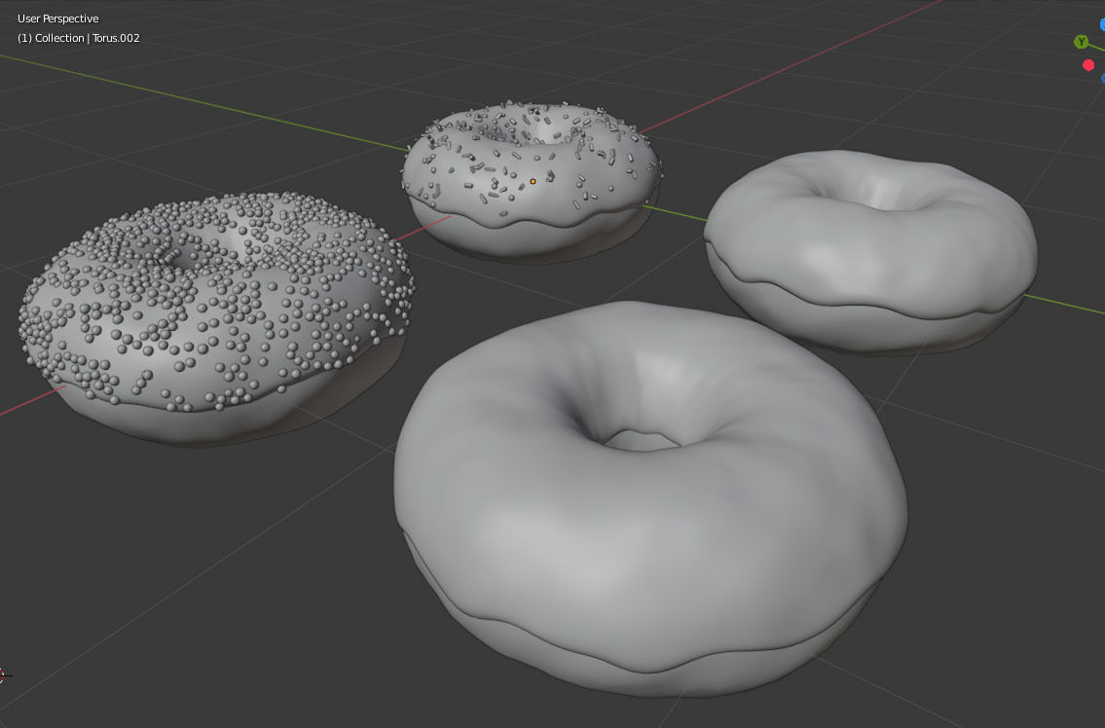Click the '(1) Collection | Torus.002' text
Image resolution: width=1105 pixels, height=728 pixels.
(78, 38)
